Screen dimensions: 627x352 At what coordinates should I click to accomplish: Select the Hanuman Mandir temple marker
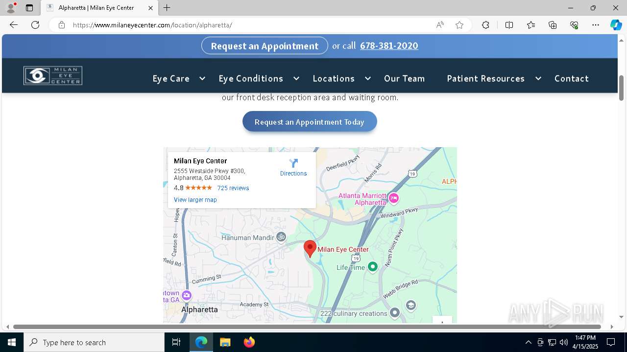point(281,237)
